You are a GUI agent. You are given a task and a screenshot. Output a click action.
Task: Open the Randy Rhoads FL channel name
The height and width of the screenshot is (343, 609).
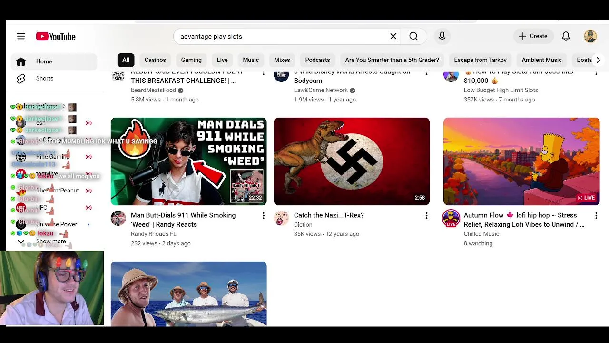click(154, 234)
